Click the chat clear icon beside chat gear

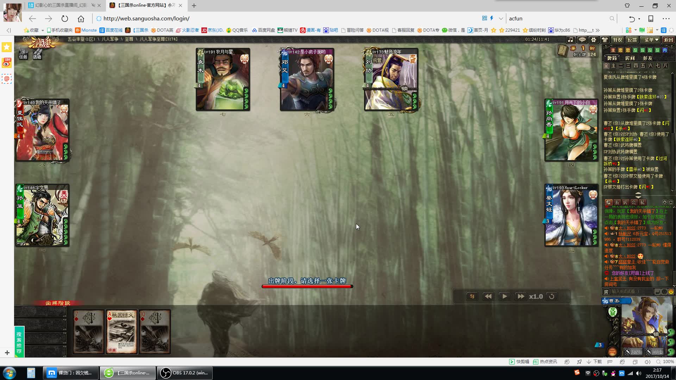point(671,202)
